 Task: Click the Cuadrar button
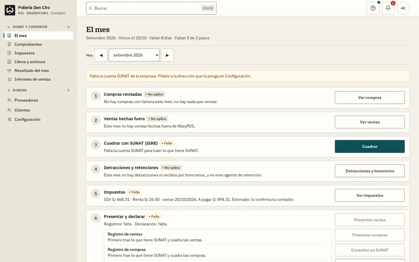(370, 147)
